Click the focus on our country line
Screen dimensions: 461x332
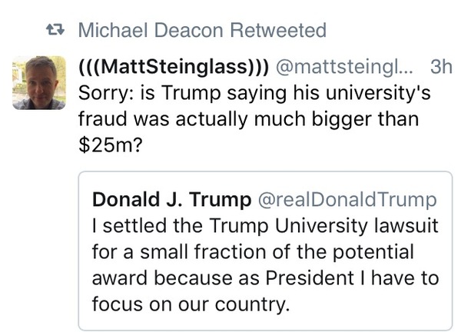click(191, 302)
